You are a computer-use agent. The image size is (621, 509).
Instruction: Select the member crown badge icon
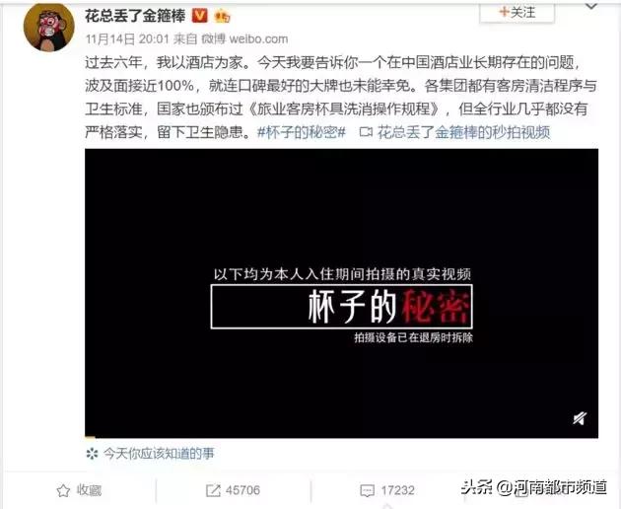click(222, 17)
